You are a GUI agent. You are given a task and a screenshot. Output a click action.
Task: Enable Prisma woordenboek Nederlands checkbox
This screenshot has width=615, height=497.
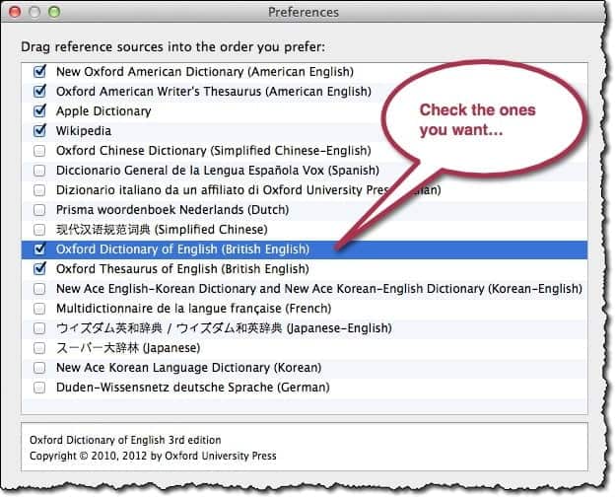point(39,210)
